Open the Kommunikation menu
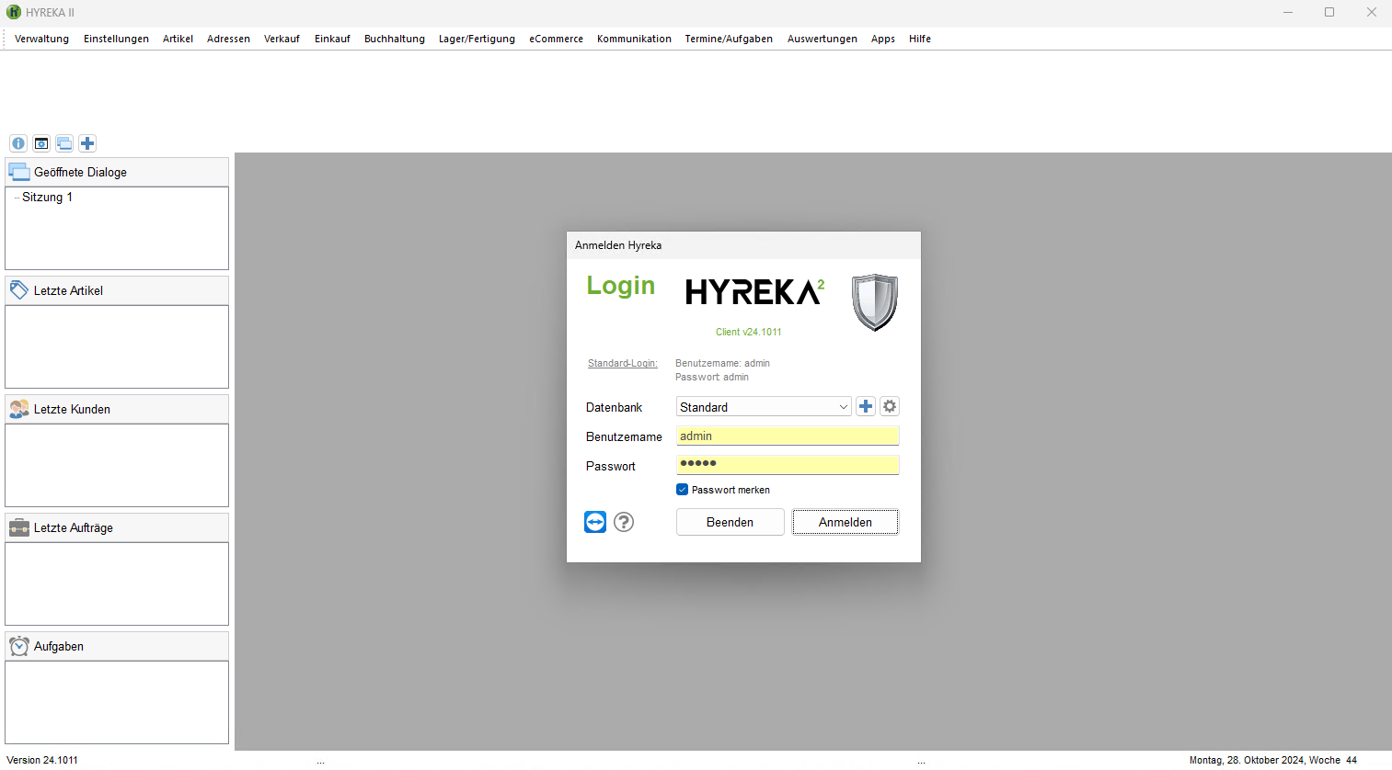The width and height of the screenshot is (1392, 770). (634, 39)
